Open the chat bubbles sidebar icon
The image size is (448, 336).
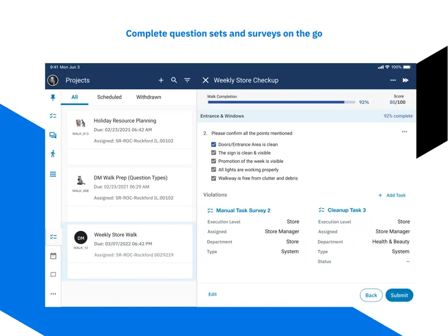tap(53, 135)
